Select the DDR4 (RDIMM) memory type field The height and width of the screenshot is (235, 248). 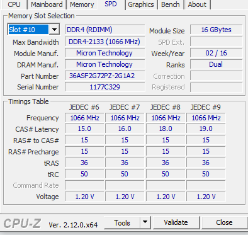[105, 30]
